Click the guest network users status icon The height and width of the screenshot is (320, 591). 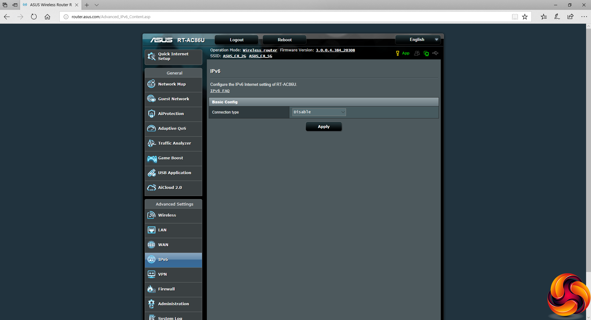click(417, 53)
